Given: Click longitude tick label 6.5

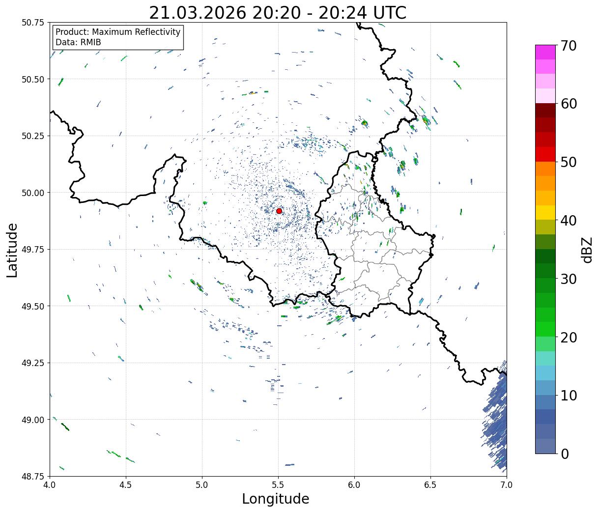Looking at the screenshot, I should [x=430, y=485].
